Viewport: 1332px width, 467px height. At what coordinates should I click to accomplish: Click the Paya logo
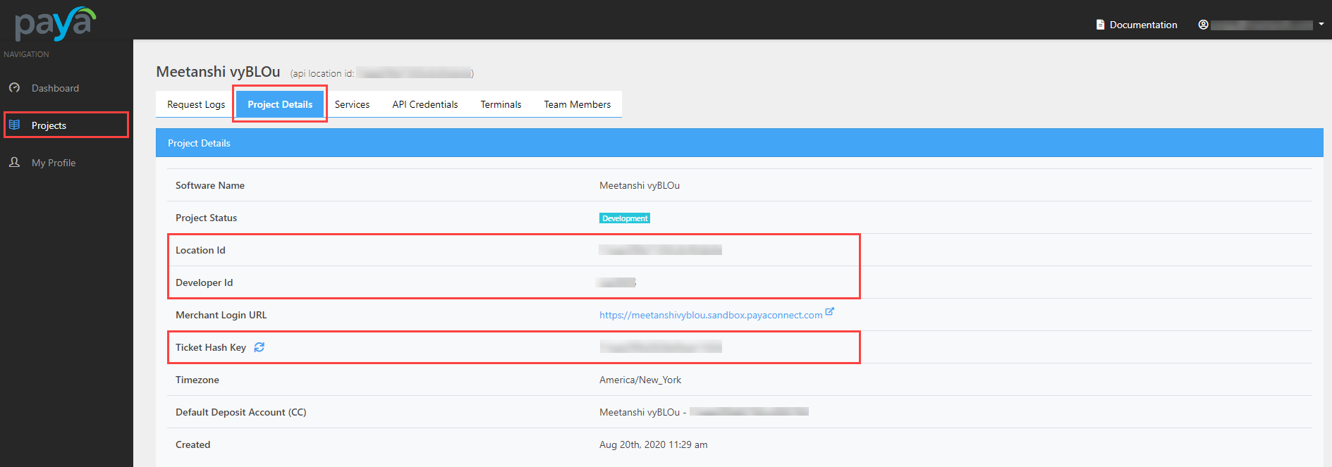[55, 23]
